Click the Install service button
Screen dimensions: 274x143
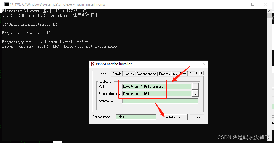pos(174,117)
